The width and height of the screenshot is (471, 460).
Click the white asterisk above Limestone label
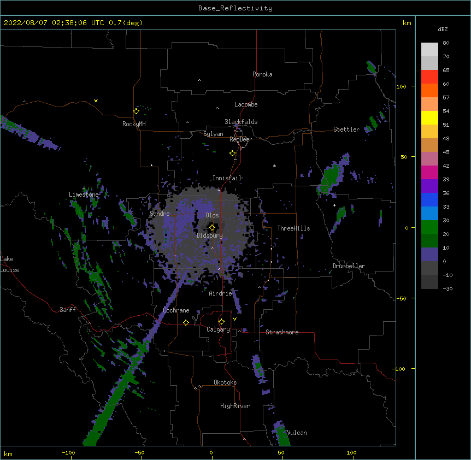tap(84, 188)
